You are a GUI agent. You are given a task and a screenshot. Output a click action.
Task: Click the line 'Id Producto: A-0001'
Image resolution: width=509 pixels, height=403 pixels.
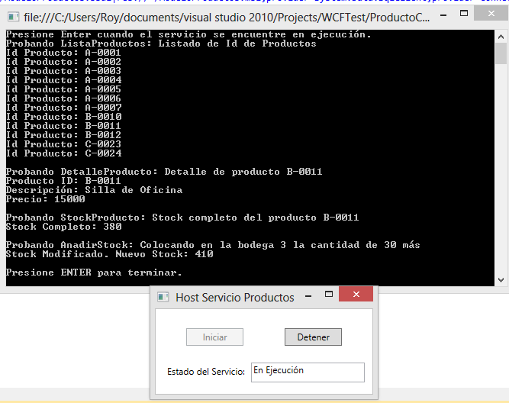(x=63, y=53)
